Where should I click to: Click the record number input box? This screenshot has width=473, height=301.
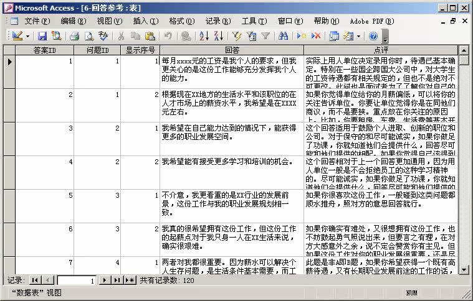pos(77,280)
